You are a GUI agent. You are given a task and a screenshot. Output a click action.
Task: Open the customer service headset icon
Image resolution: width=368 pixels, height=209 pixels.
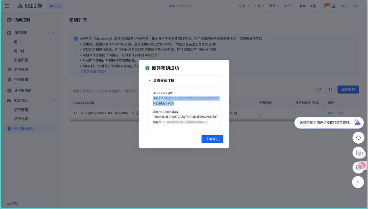pos(358,138)
